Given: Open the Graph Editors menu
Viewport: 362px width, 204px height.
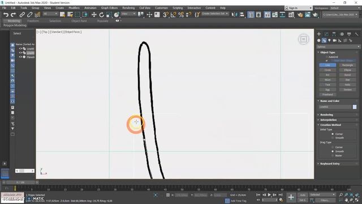Looking at the screenshot, I should click(x=109, y=8).
